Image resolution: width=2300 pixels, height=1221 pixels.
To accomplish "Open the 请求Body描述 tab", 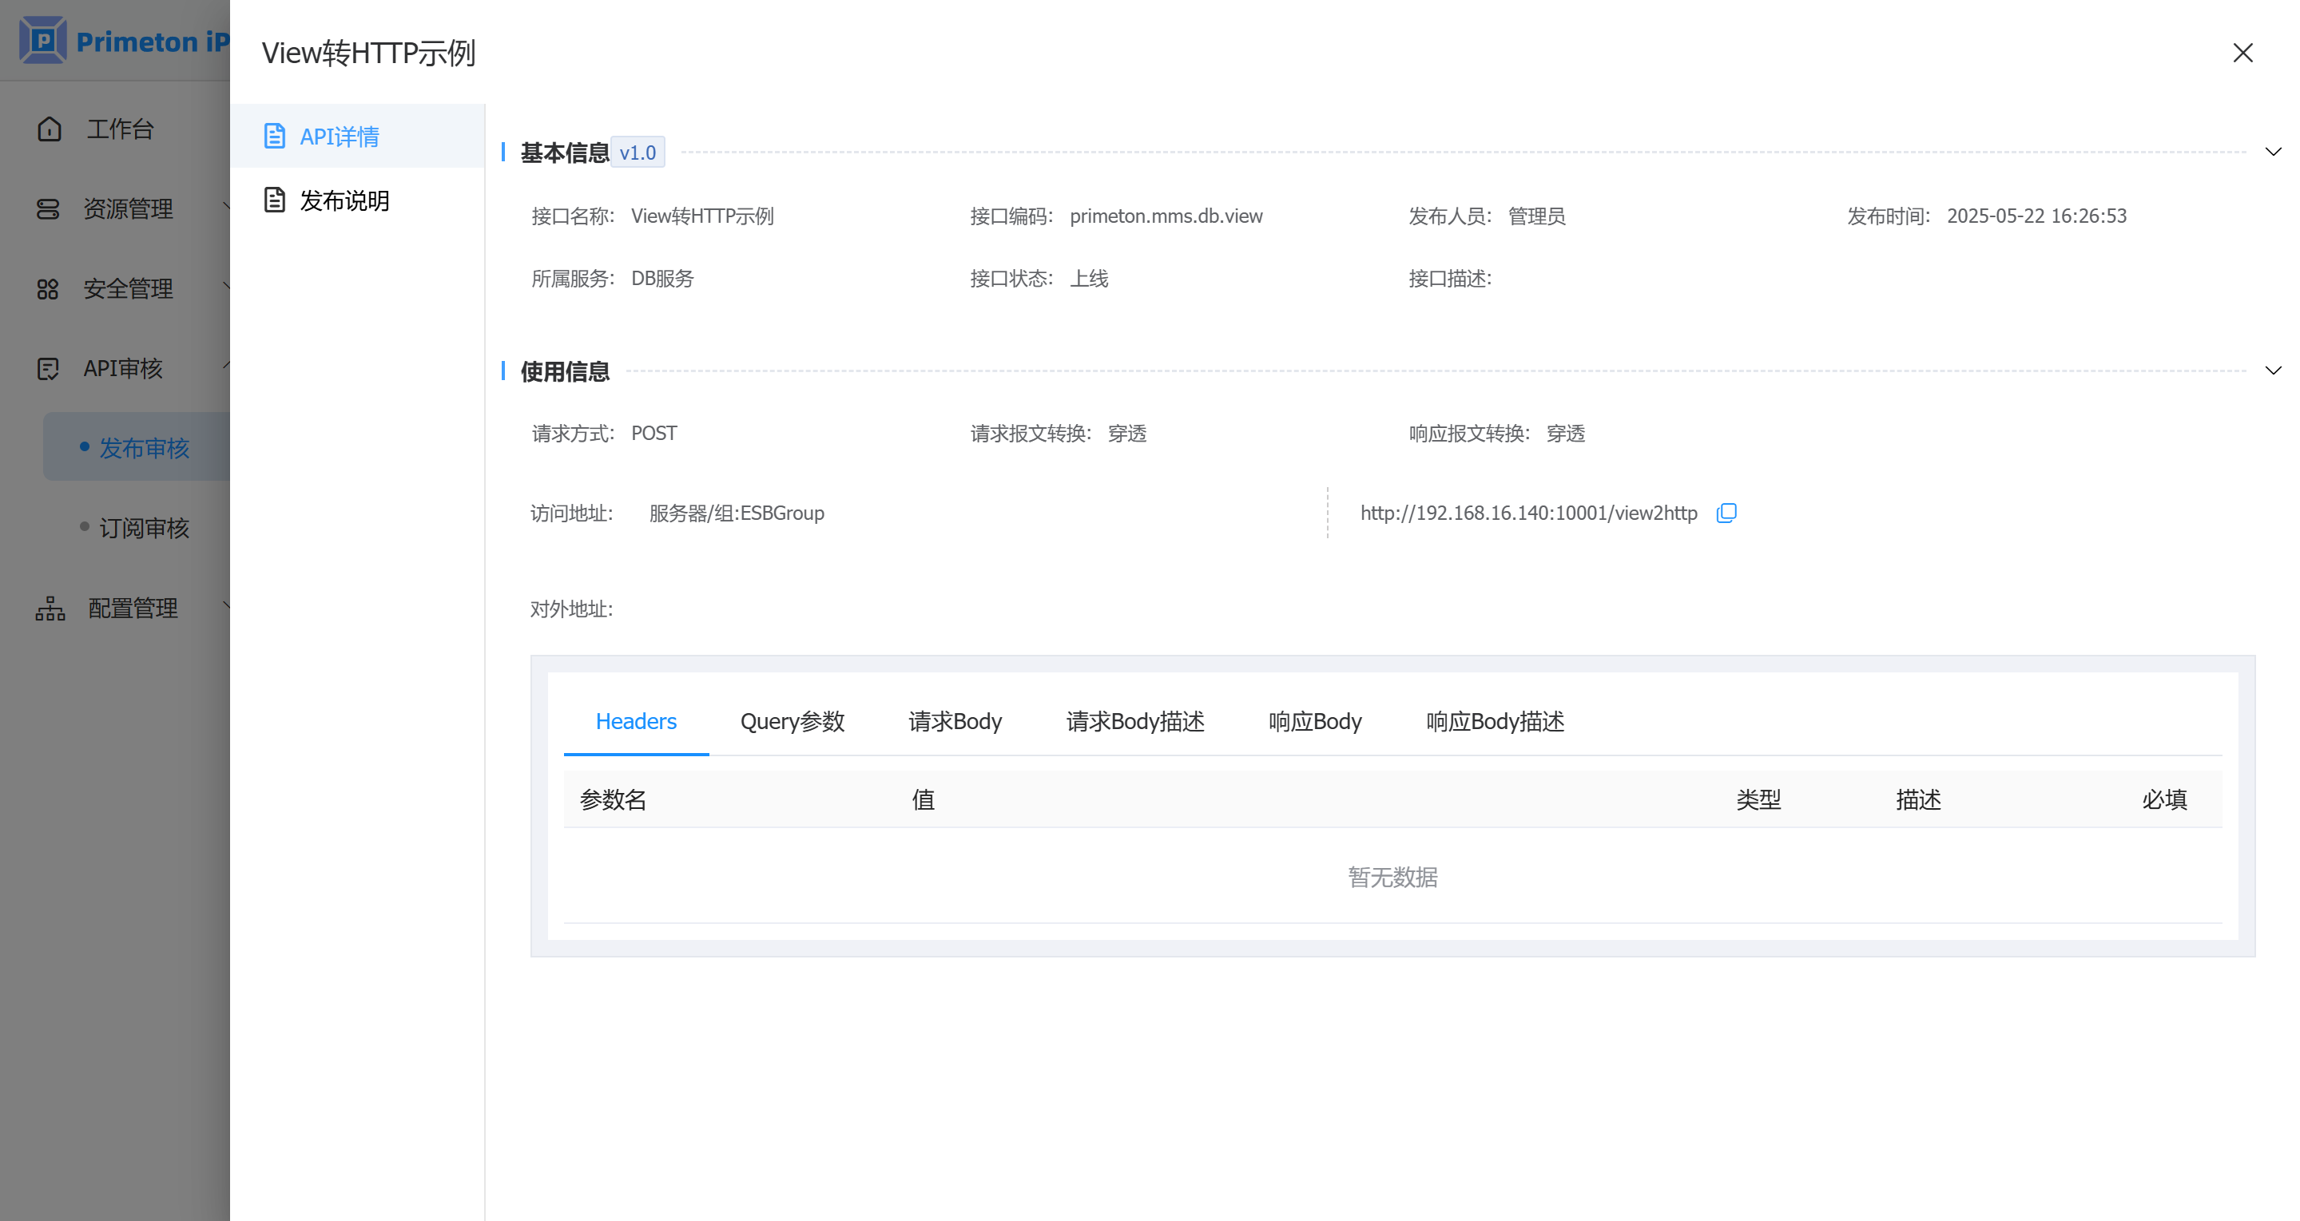I will [x=1135, y=721].
